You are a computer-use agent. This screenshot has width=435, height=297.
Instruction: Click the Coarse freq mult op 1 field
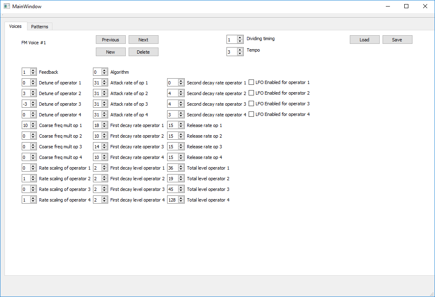pos(26,125)
